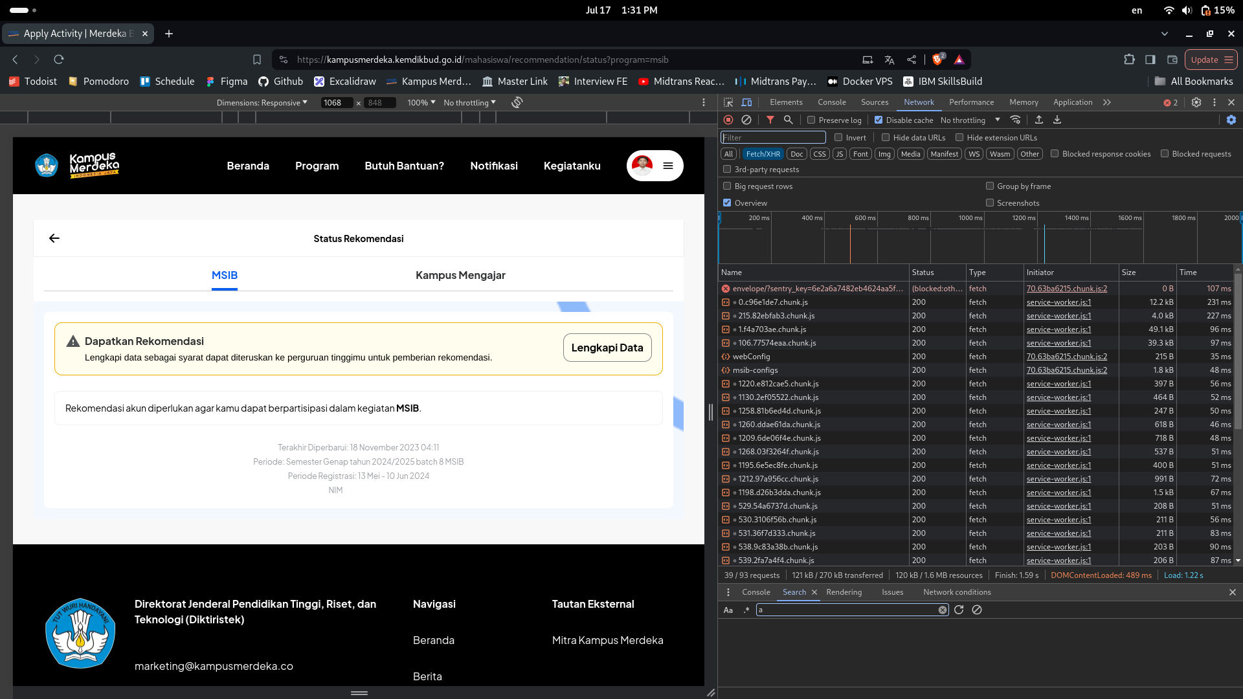The width and height of the screenshot is (1243, 699).
Task: Filter requests by Fetch/XHR
Action: point(763,153)
